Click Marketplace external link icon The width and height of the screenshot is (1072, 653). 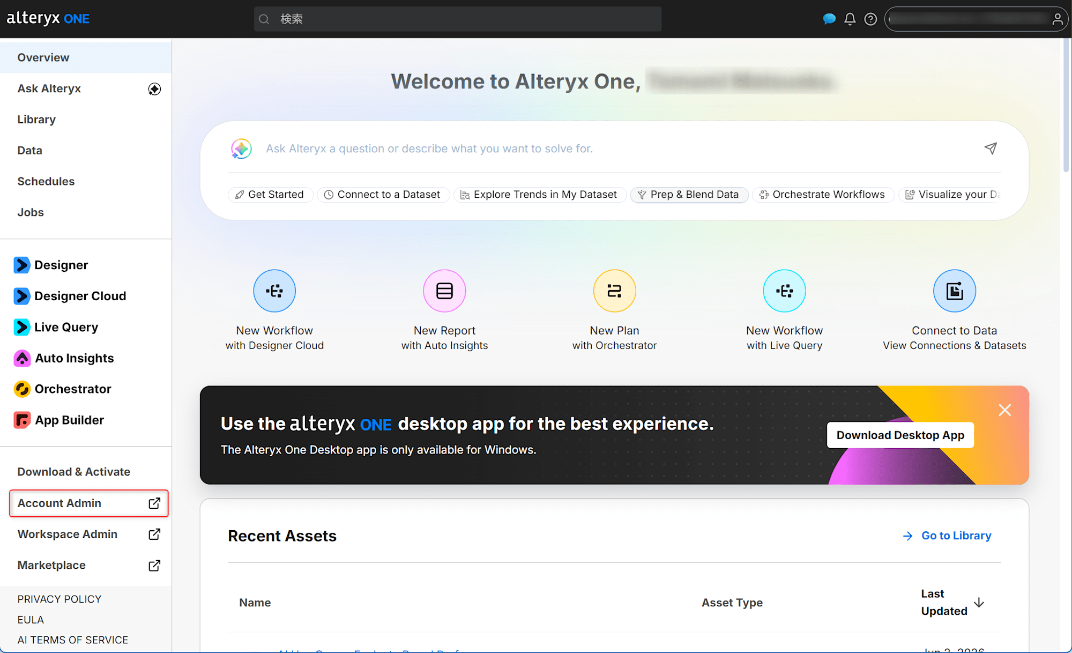pos(154,565)
